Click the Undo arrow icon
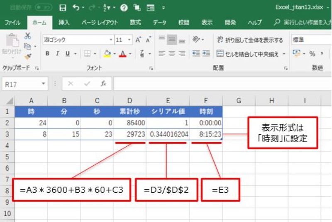 click(75, 7)
